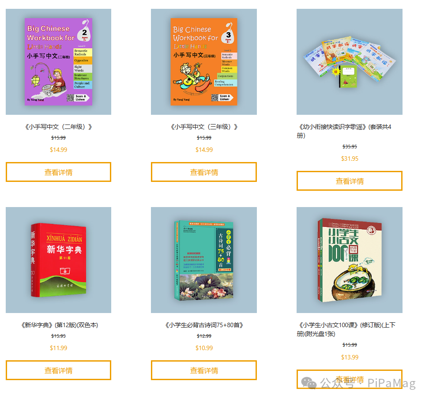Open the red 新华字典 dictionary cover image
This screenshot has height=400, width=429.
pos(58,260)
